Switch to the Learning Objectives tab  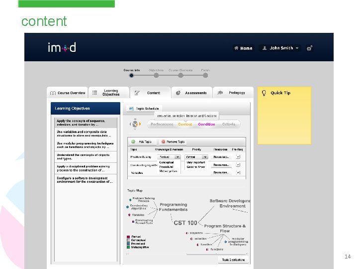coord(109,93)
